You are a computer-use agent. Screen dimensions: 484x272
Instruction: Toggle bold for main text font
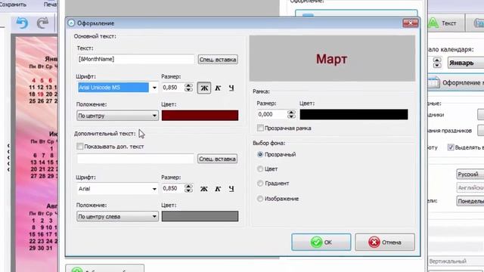(204, 88)
